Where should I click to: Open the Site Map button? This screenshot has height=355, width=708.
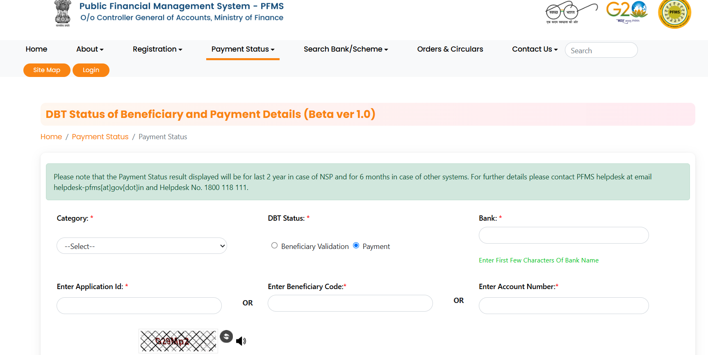click(47, 70)
